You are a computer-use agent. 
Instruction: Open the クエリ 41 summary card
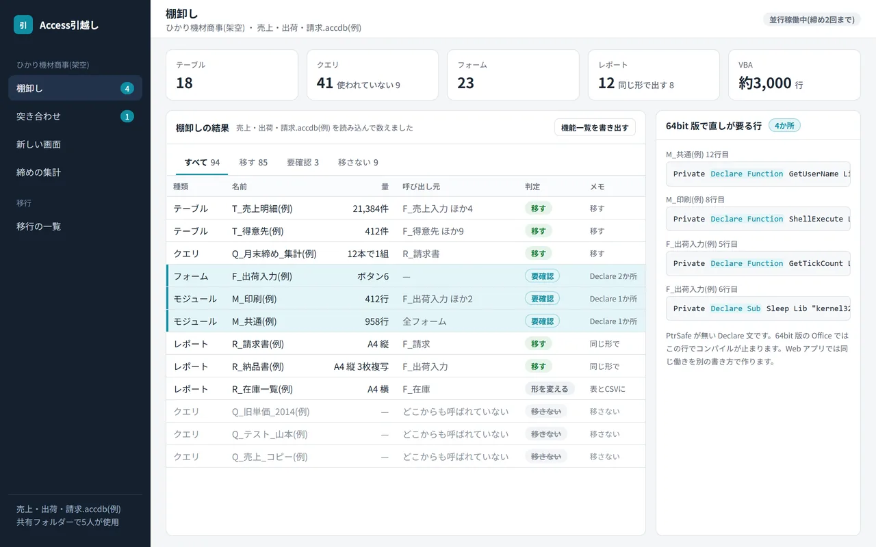(372, 75)
